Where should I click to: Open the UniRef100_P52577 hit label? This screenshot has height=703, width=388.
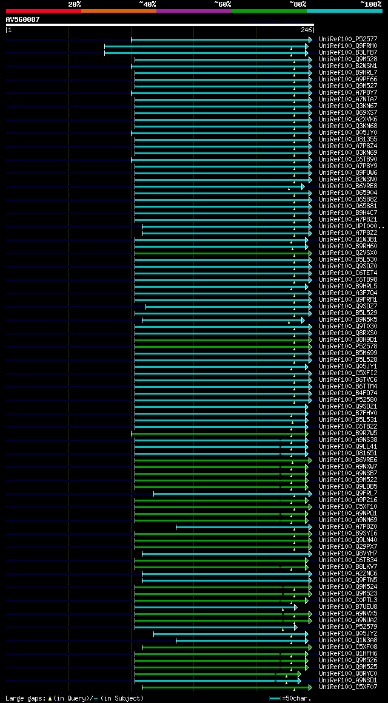(x=348, y=39)
